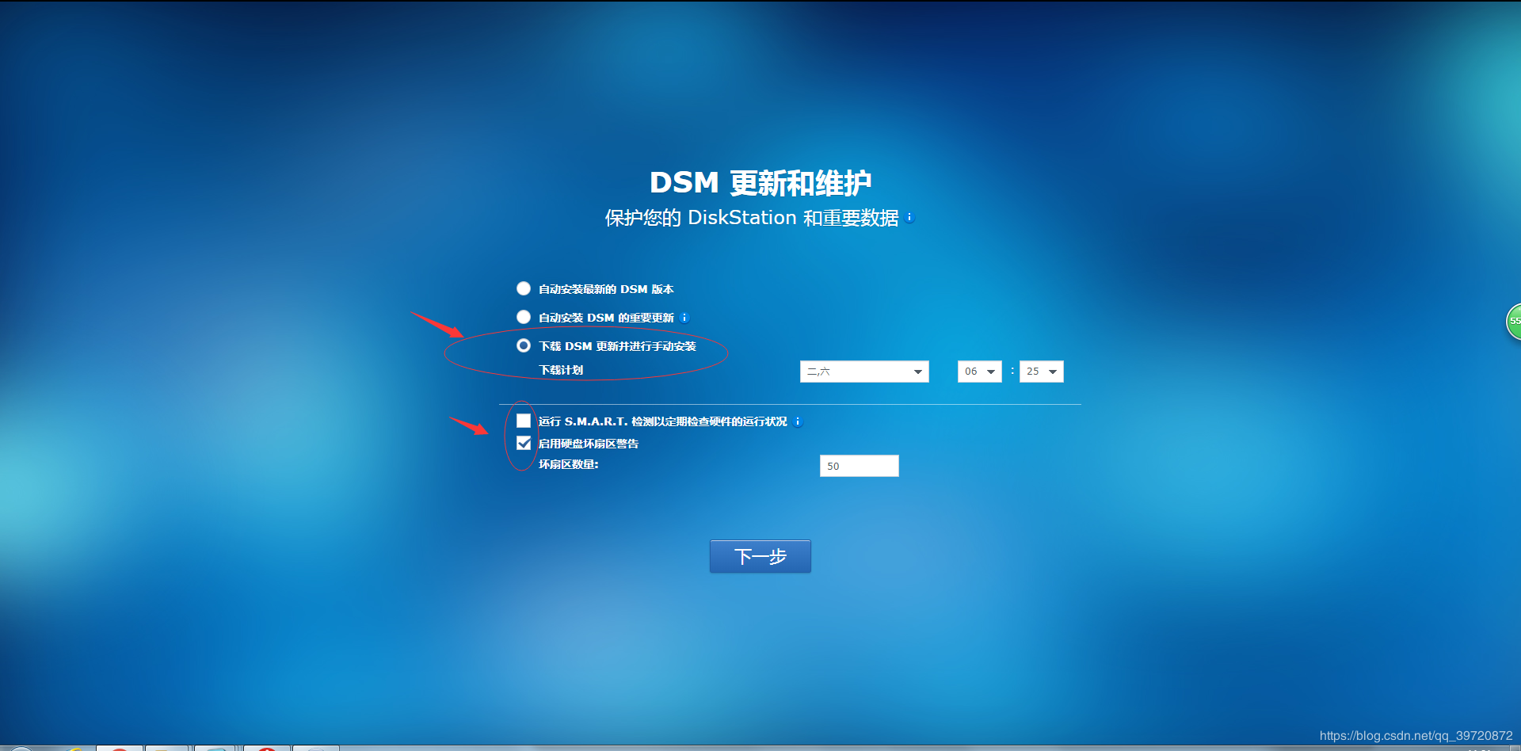The width and height of the screenshot is (1521, 751).
Task: Enable the run S.M.A.R.T. test checkbox
Action: click(524, 421)
